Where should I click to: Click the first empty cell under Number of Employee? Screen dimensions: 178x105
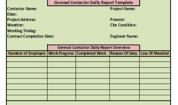(27, 59)
